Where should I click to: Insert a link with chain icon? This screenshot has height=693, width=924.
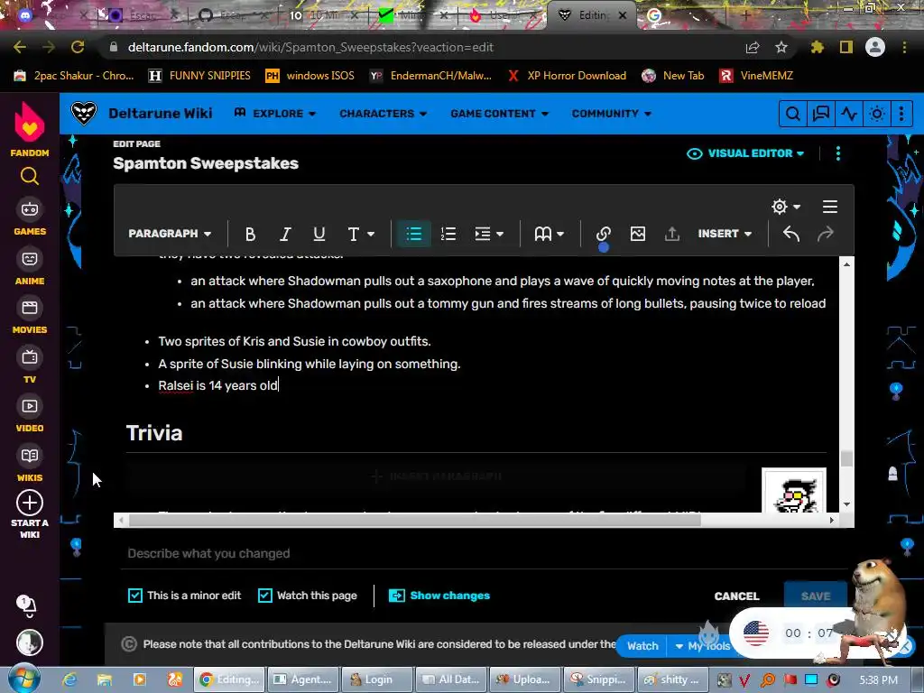point(603,234)
